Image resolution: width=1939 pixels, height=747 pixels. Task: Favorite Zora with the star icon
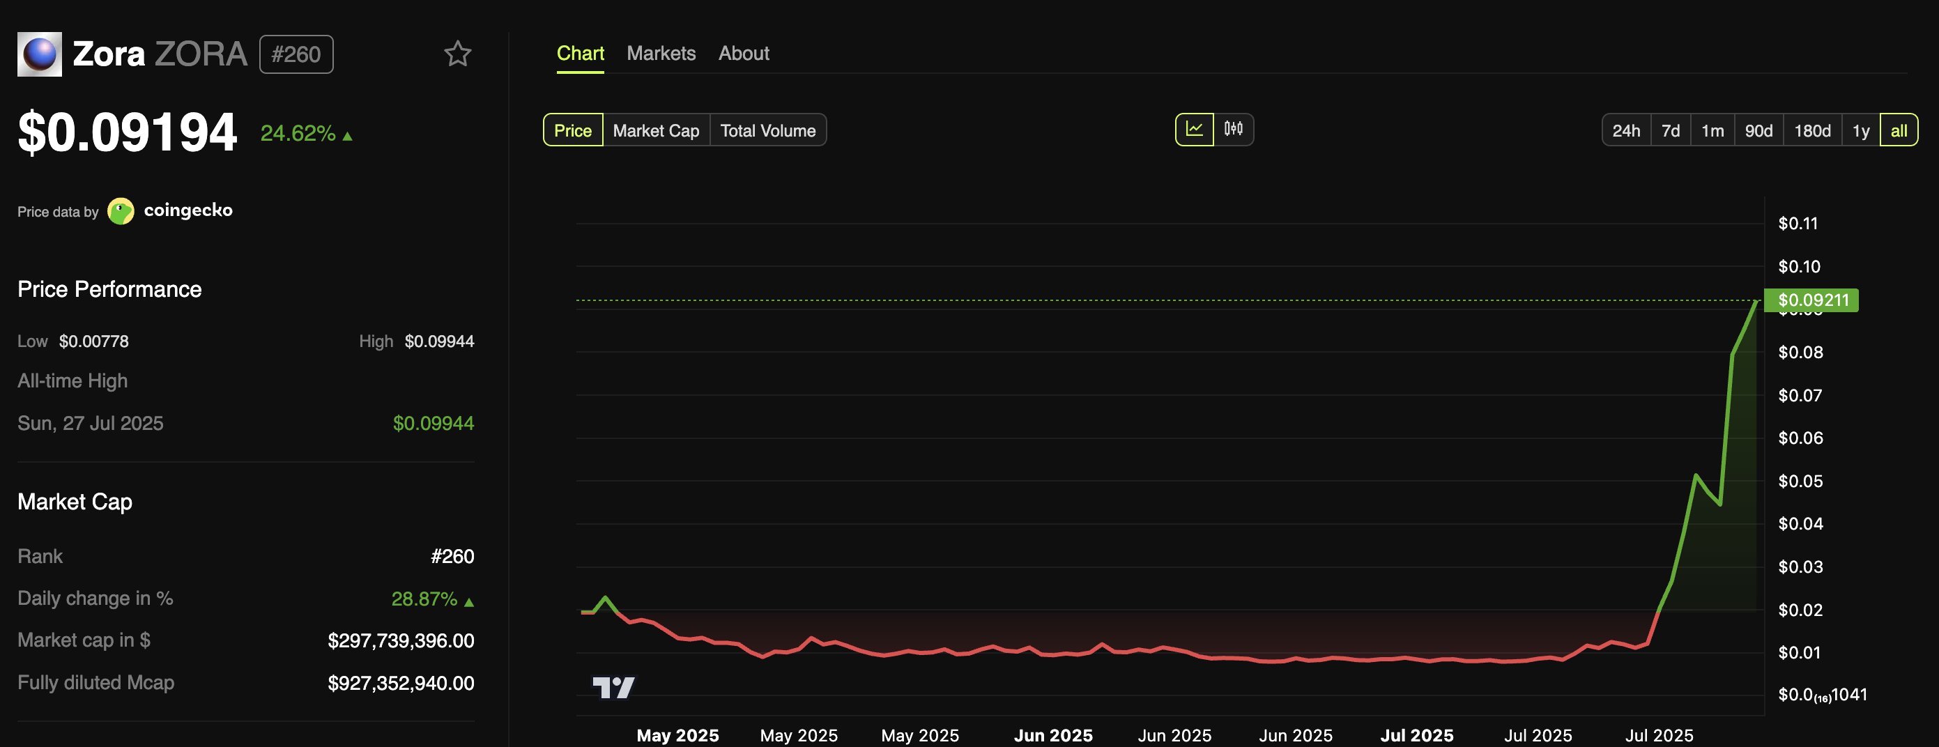point(457,54)
